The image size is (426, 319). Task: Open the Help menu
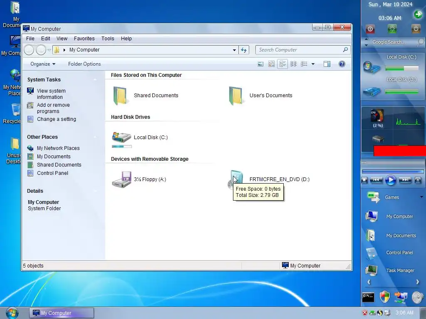[x=126, y=39]
